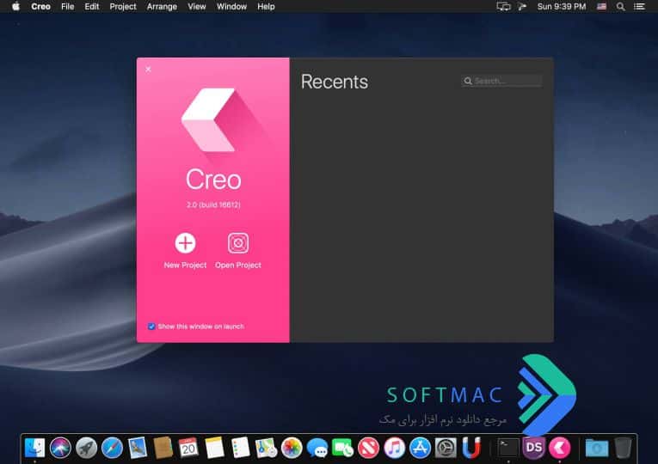Open the Trash in the dock
The image size is (658, 464).
pyautogui.click(x=624, y=447)
